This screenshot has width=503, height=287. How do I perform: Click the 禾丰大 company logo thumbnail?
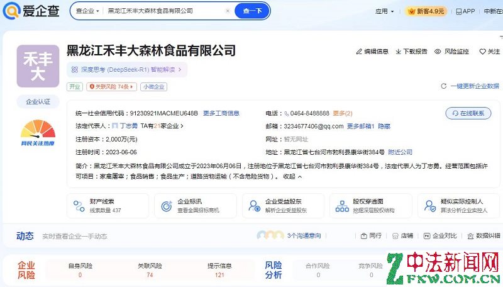(38, 66)
